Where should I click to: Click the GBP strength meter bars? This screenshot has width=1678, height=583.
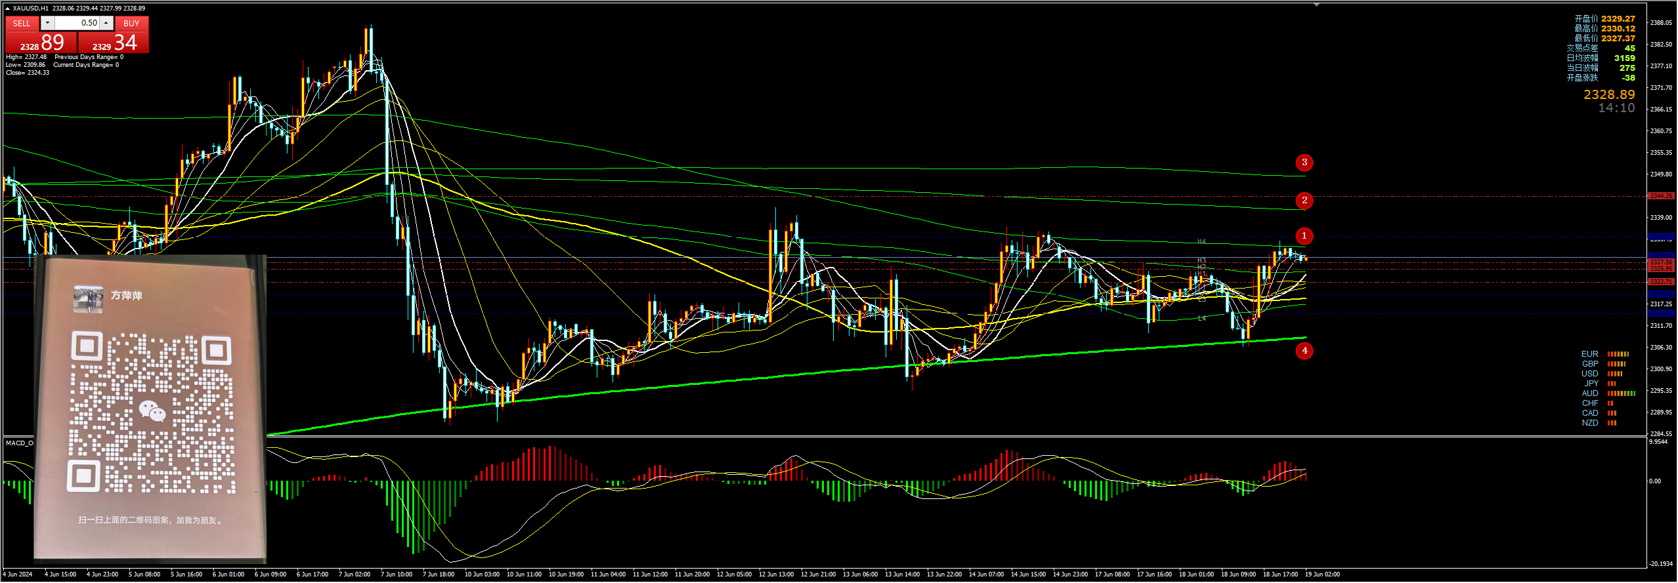(x=1616, y=364)
